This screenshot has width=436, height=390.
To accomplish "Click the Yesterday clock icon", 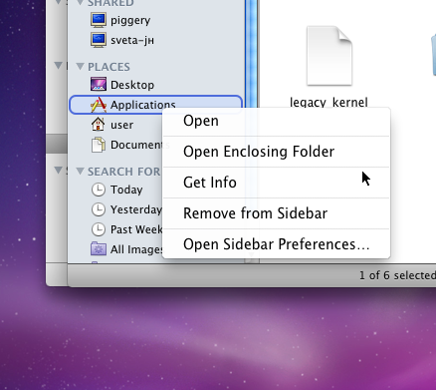I will pyautogui.click(x=99, y=209).
